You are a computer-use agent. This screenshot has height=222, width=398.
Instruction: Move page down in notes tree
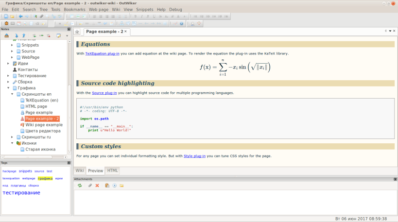pyautogui.click(x=17, y=36)
